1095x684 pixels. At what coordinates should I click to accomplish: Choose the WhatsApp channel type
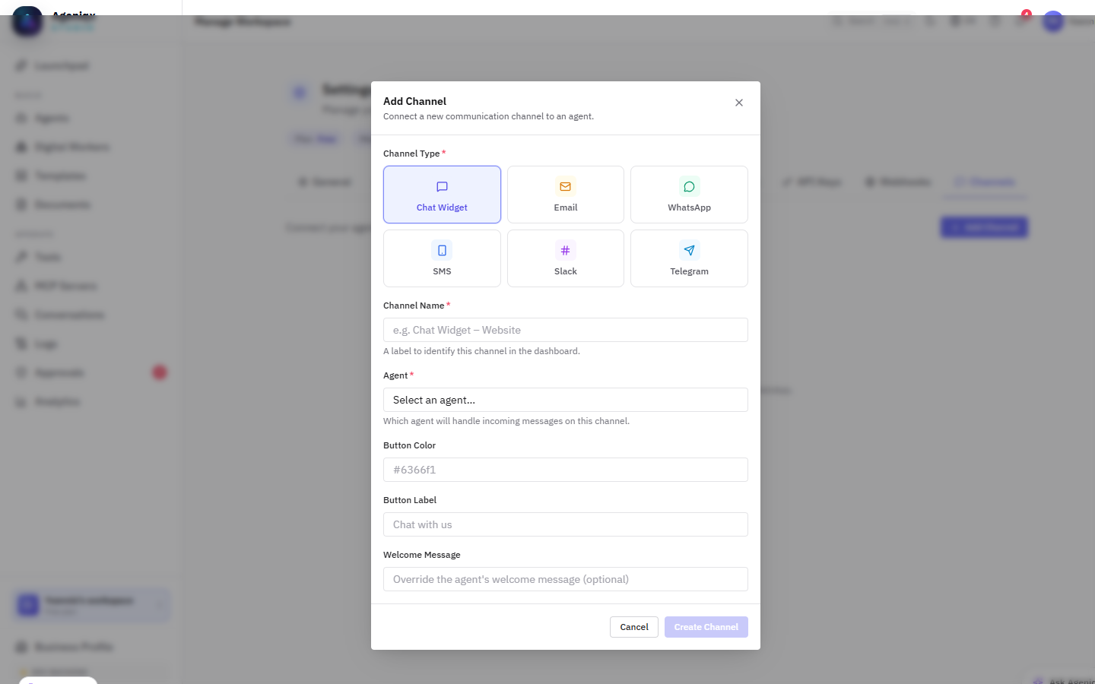[689, 195]
